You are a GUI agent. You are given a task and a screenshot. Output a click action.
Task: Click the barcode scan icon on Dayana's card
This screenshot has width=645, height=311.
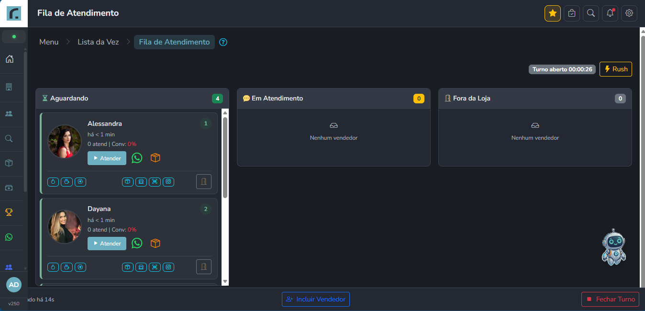(x=155, y=267)
